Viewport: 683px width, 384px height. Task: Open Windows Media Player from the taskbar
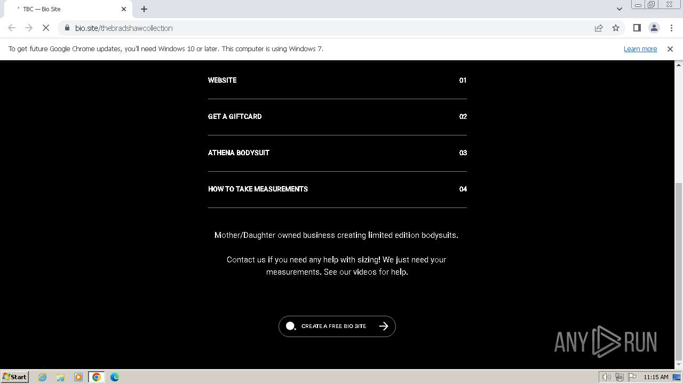78,377
